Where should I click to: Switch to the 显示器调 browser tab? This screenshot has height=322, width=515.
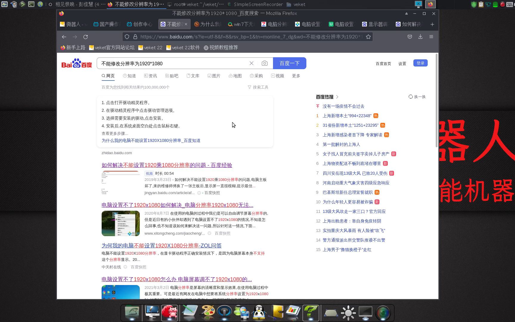376,24
